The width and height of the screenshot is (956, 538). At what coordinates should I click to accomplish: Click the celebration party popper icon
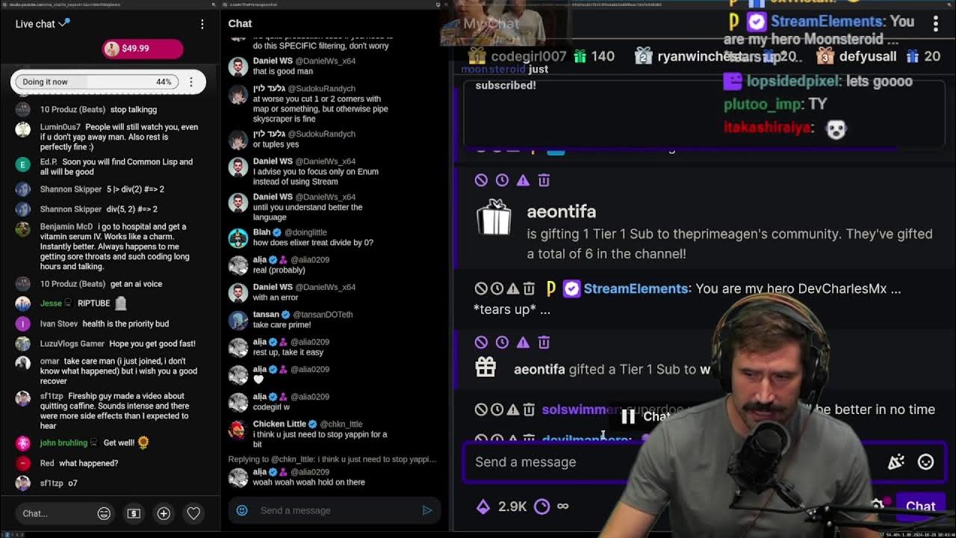[896, 463]
